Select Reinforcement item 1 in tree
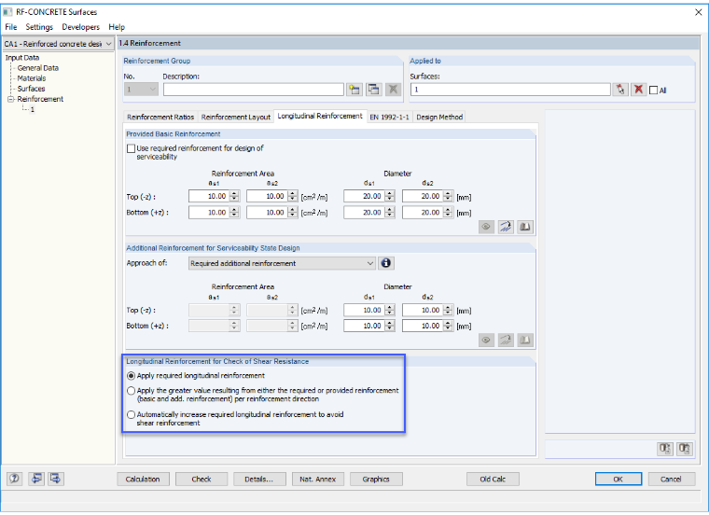709x515 pixels. pyautogui.click(x=33, y=110)
